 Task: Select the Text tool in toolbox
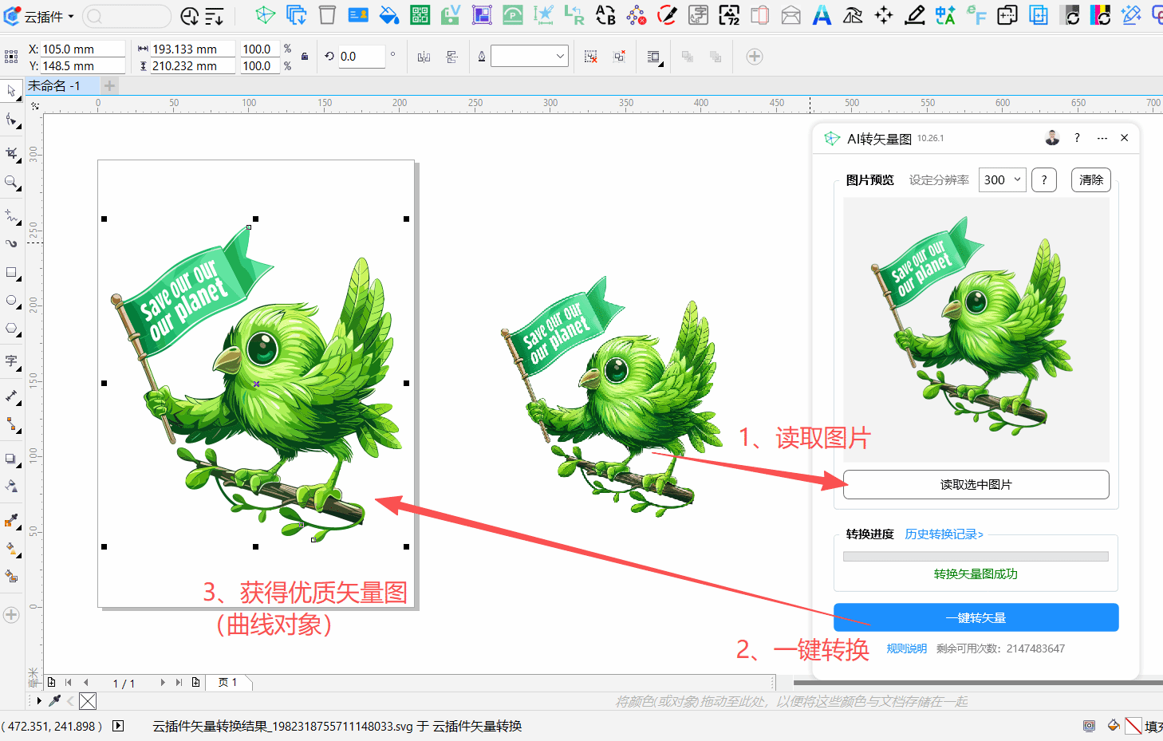coord(12,361)
